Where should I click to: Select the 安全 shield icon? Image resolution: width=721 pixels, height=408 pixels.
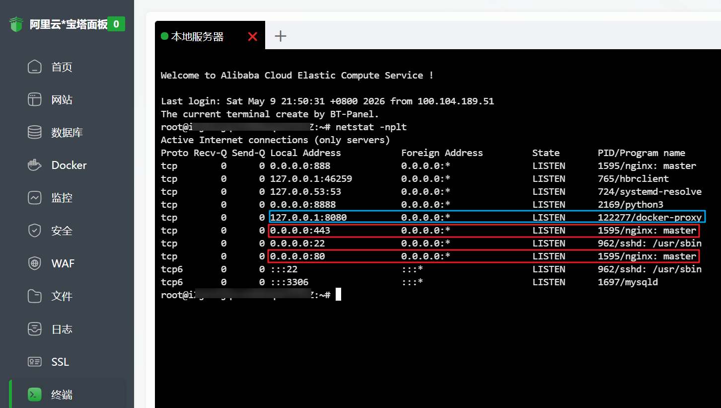[34, 231]
